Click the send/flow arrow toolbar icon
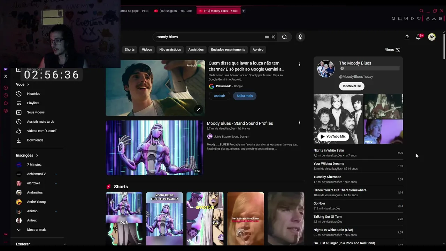The image size is (446, 251). [x=412, y=18]
